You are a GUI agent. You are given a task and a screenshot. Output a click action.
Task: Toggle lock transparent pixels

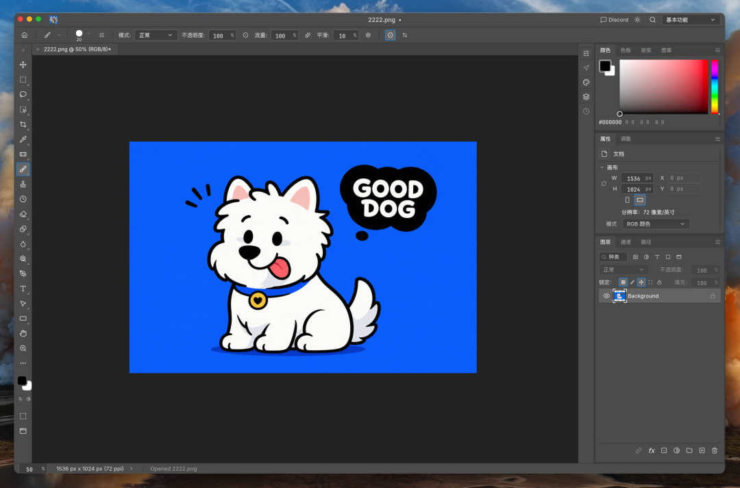(623, 282)
